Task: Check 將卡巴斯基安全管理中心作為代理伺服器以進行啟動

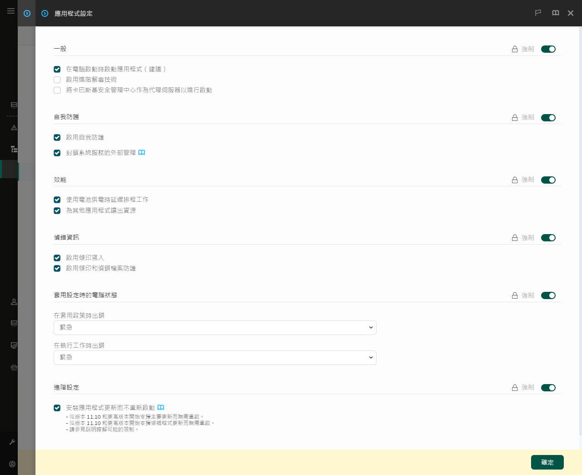Action: click(x=57, y=90)
